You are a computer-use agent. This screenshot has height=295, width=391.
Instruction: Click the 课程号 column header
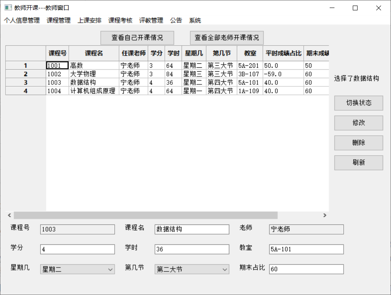[x=58, y=53]
